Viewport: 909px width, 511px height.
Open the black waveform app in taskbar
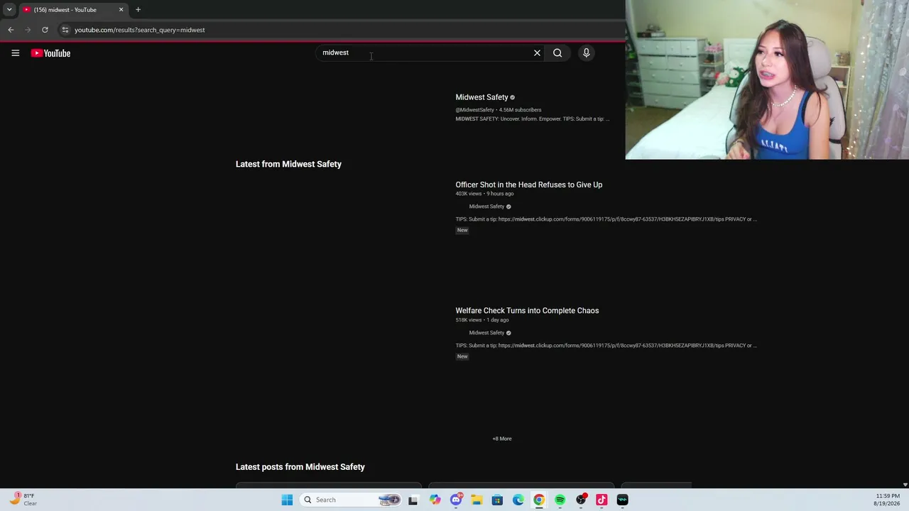pos(622,500)
